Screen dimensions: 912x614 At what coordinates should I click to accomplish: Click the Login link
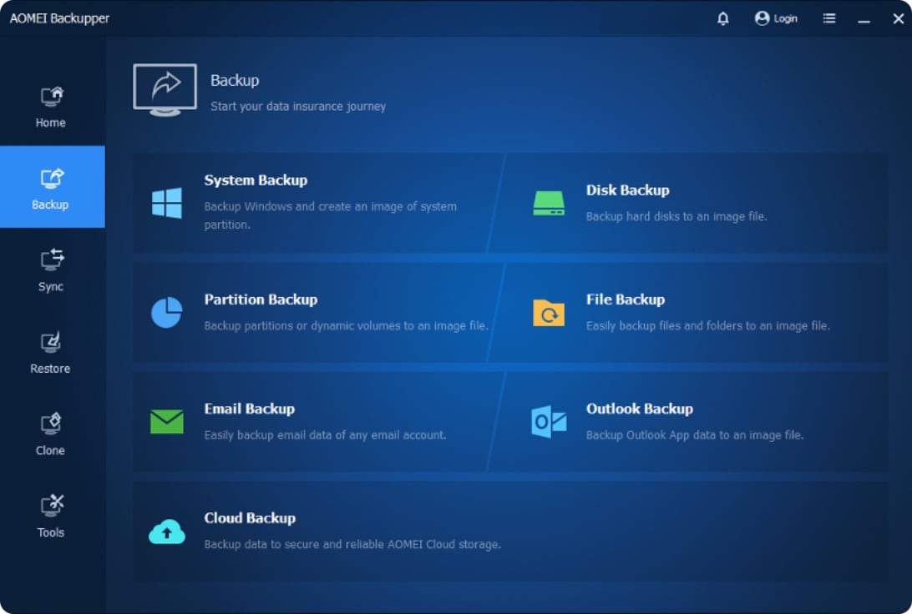[x=785, y=18]
